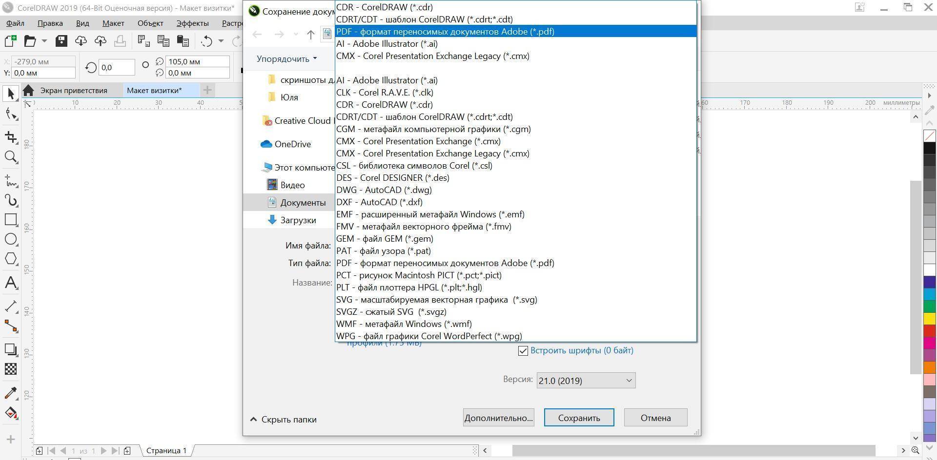Select the Interactive Fill bucket tool

click(11, 413)
